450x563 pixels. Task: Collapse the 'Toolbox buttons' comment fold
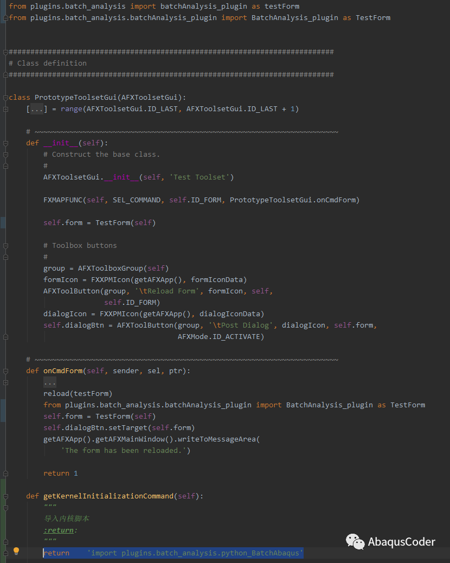click(5, 246)
